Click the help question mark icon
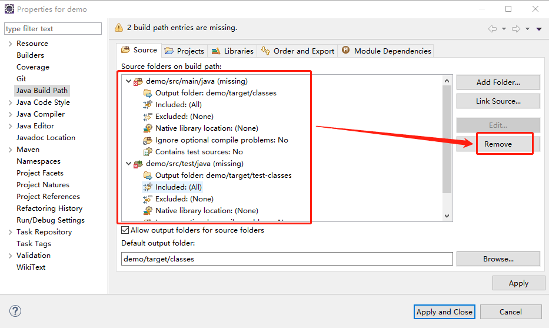This screenshot has width=549, height=328. tap(15, 311)
